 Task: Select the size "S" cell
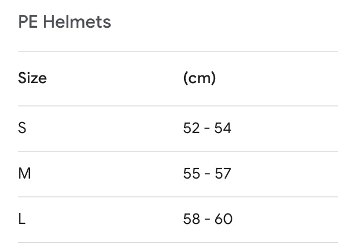[22, 128]
